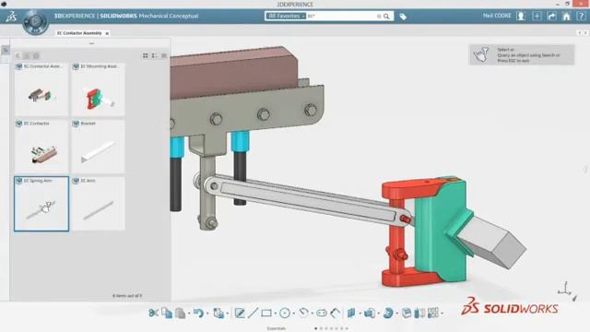Click the plus Add icon in header
The height and width of the screenshot is (332, 590).
pos(537,16)
